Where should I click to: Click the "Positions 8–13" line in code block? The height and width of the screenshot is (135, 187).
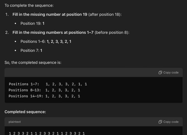[x=44, y=90]
